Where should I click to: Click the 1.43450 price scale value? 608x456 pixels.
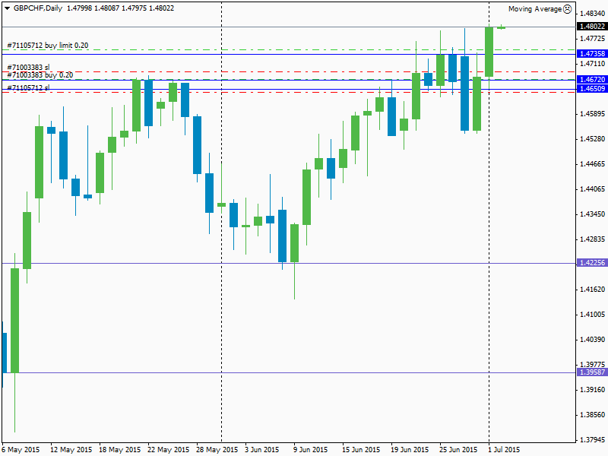[x=592, y=214]
